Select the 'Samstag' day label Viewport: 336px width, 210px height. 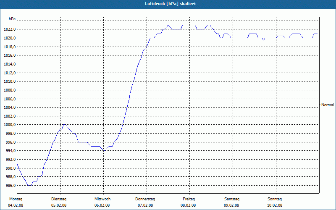(232, 199)
